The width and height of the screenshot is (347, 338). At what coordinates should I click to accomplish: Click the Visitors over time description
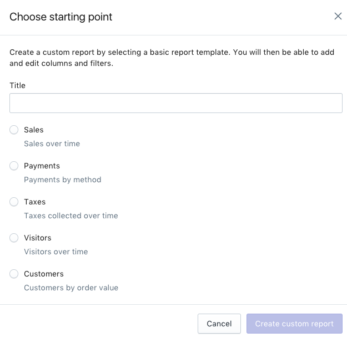tap(56, 252)
